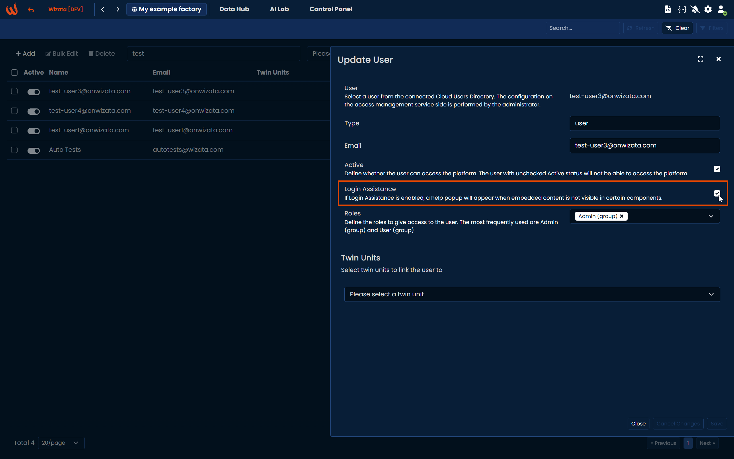Remove the Admin (group) role tag
Image resolution: width=734 pixels, height=459 pixels.
622,216
